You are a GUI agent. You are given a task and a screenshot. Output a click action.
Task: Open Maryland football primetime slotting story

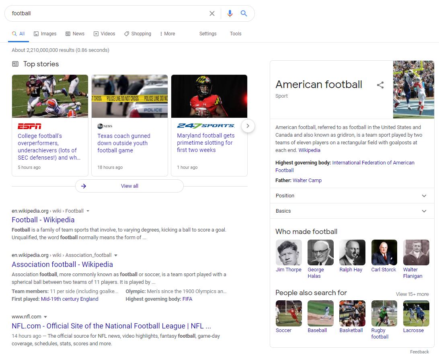(x=206, y=143)
